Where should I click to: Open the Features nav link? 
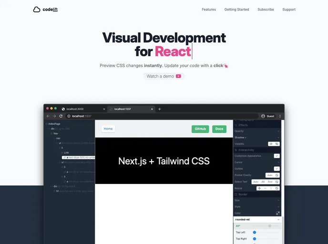click(x=209, y=10)
